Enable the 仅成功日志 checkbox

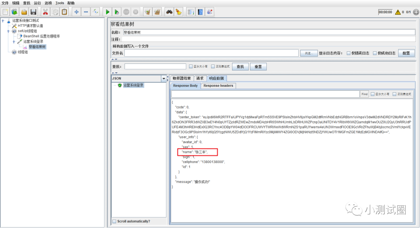(375, 53)
